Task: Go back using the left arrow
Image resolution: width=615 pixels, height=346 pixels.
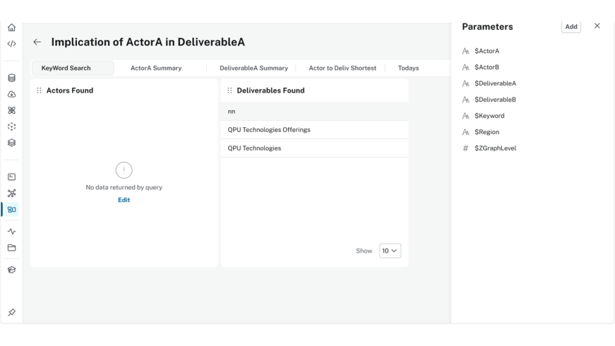Action: [37, 42]
